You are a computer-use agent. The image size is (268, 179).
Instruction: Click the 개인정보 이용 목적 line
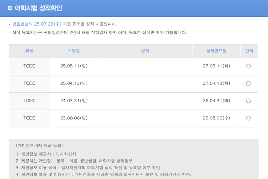point(88,167)
